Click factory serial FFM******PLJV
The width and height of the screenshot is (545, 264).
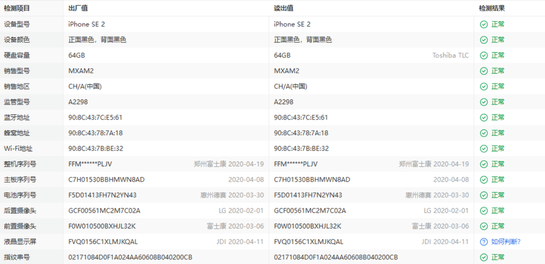(x=90, y=164)
